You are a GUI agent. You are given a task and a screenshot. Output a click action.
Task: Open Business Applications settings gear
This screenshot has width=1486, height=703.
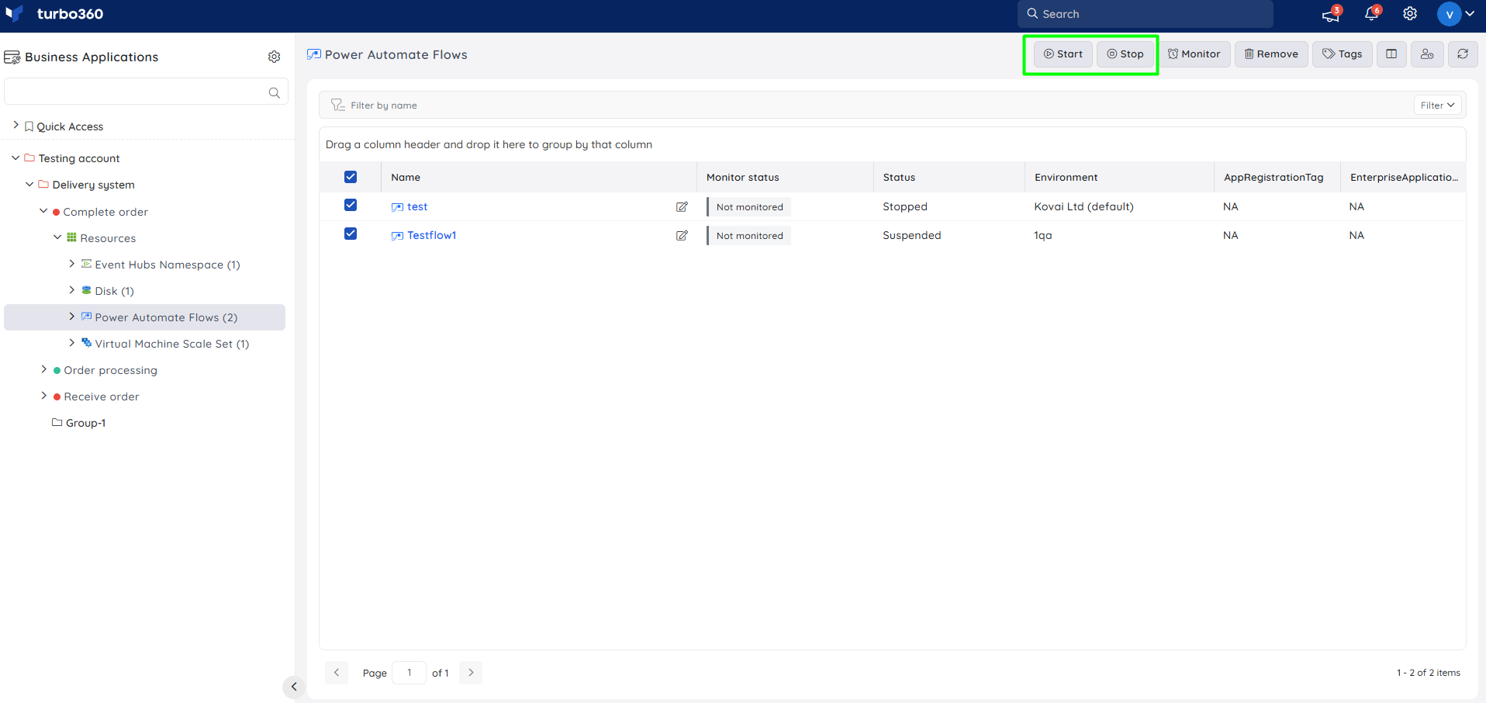point(274,57)
